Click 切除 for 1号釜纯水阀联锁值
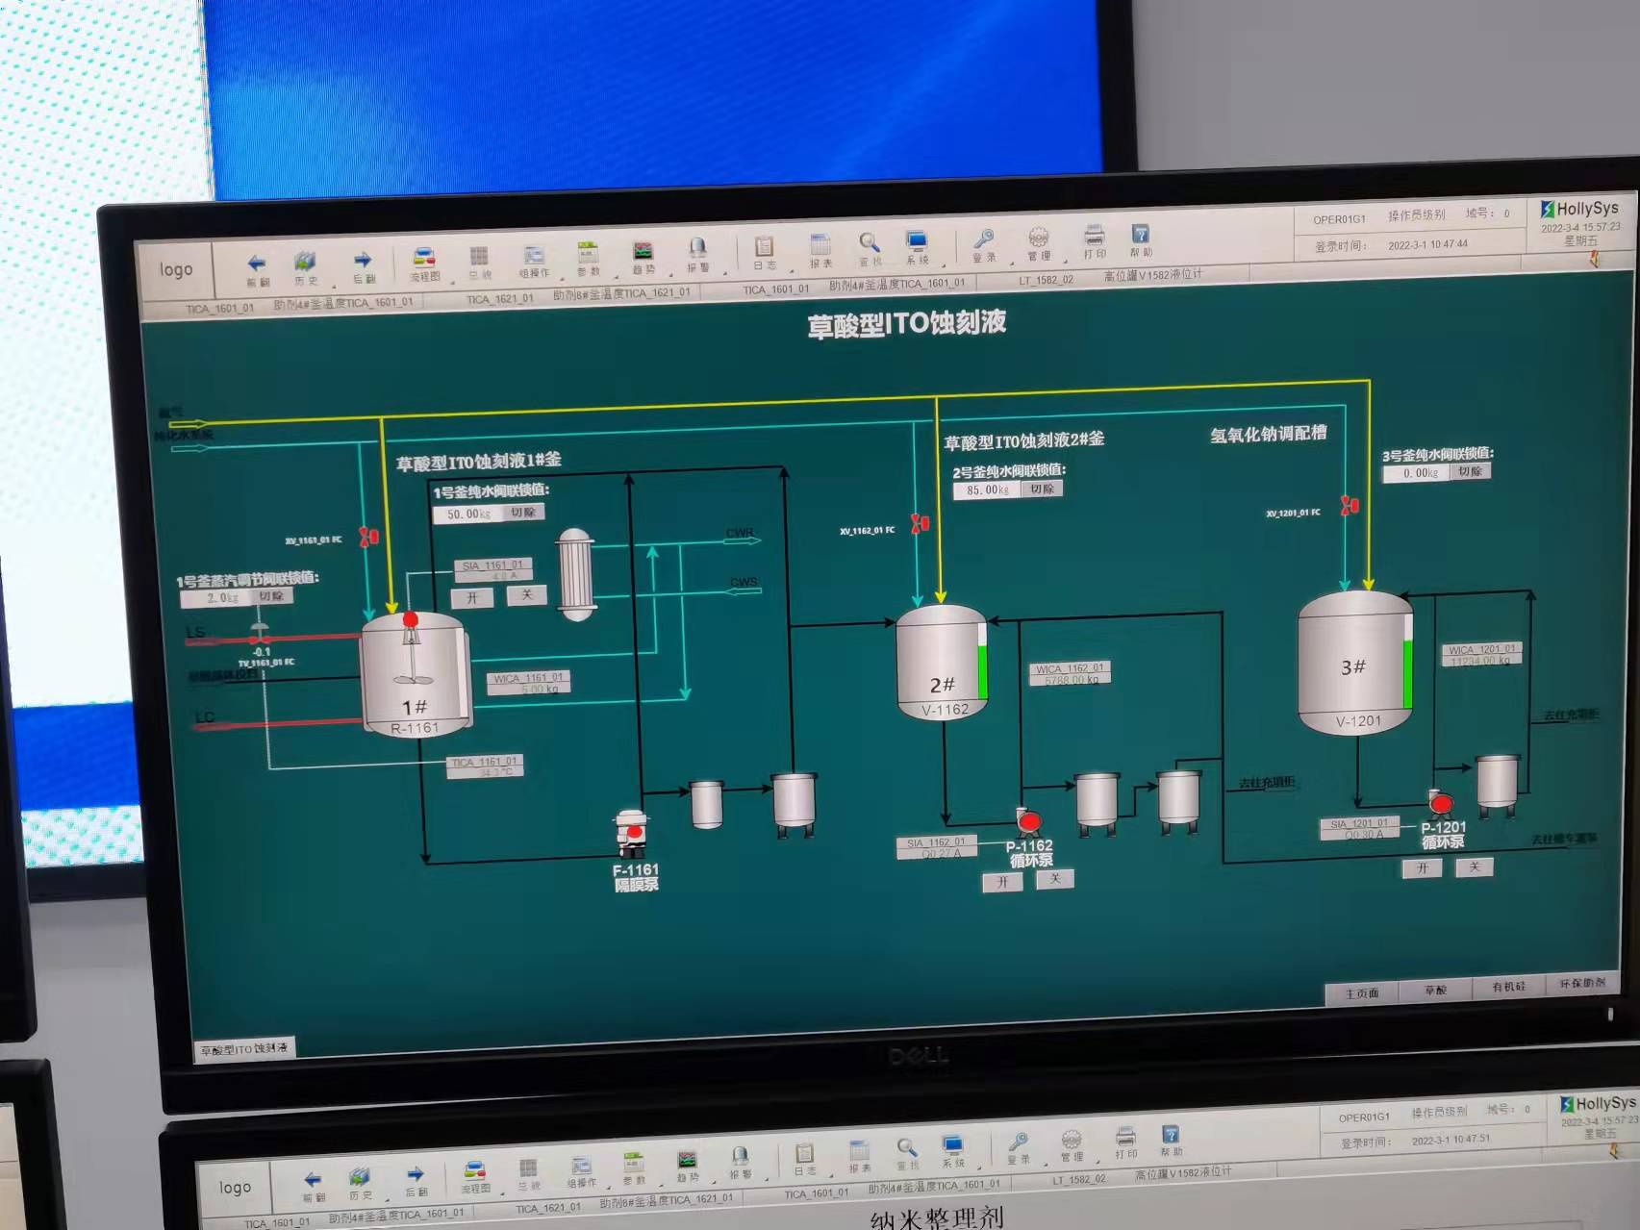Image resolution: width=1640 pixels, height=1230 pixels. (523, 513)
